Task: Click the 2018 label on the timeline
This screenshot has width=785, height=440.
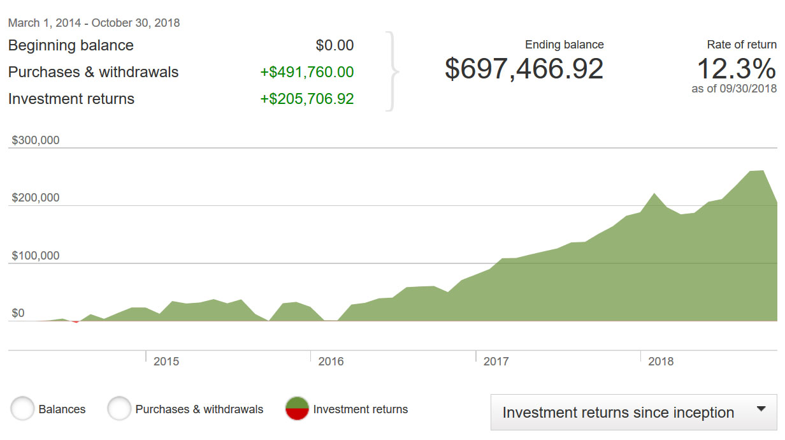Action: coord(661,362)
